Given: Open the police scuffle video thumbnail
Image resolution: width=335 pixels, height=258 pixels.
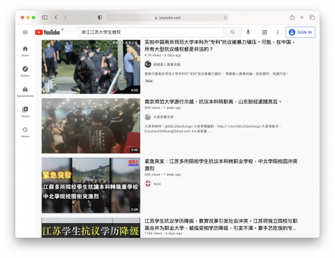Looking at the screenshot, I should tap(91, 67).
